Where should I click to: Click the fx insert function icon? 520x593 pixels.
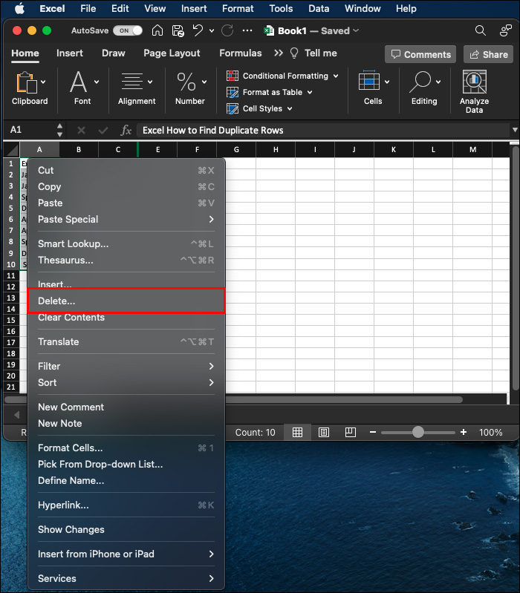click(x=126, y=131)
